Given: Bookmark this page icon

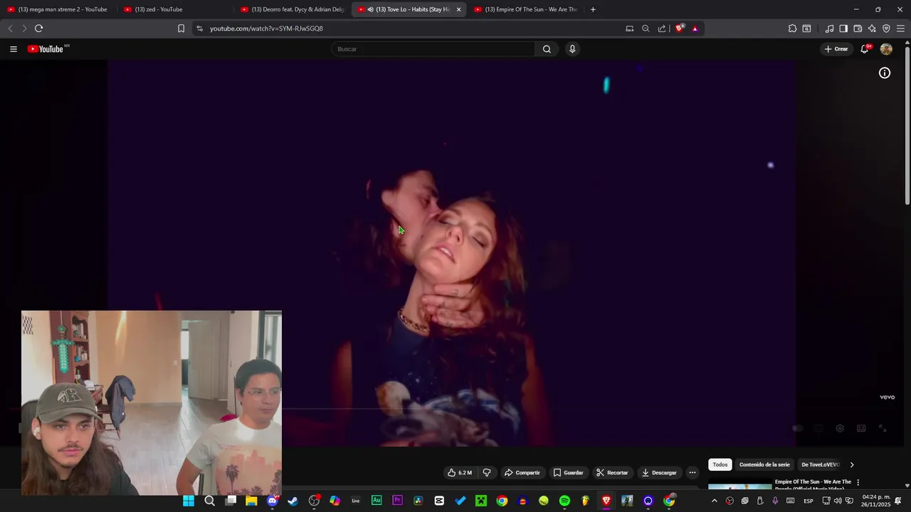Looking at the screenshot, I should (181, 28).
